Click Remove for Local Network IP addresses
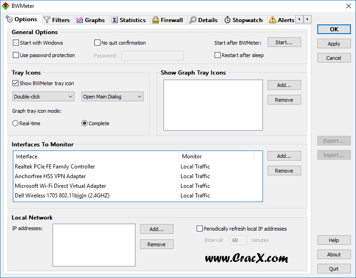This screenshot has height=278, width=356. (157, 244)
